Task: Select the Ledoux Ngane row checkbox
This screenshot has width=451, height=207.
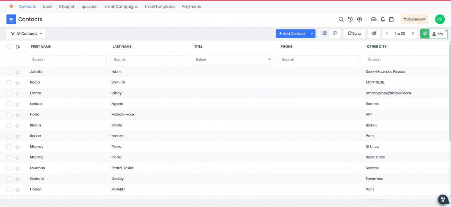Action: click(x=9, y=104)
